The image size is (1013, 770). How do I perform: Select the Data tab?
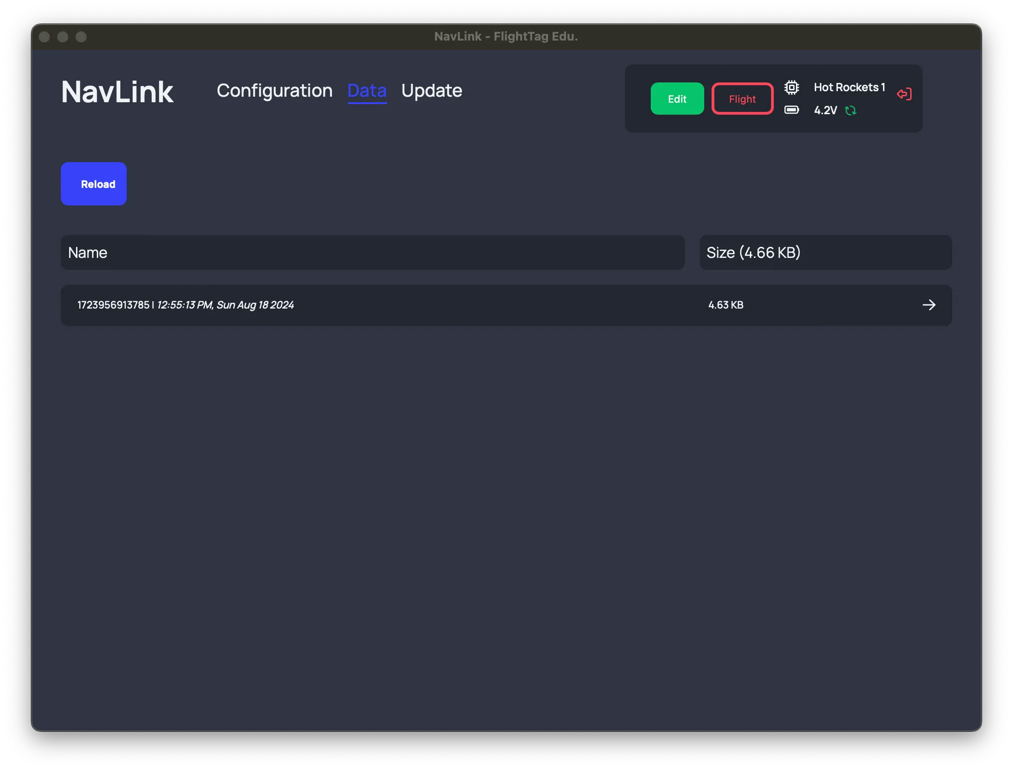tap(367, 91)
